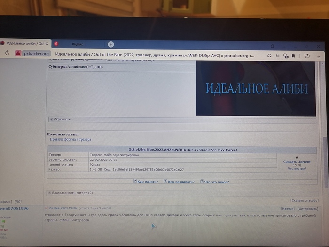Screen dimensions: 329x247
Task: Click the 'Зарегистрирован:' row label
Action: [63, 159]
